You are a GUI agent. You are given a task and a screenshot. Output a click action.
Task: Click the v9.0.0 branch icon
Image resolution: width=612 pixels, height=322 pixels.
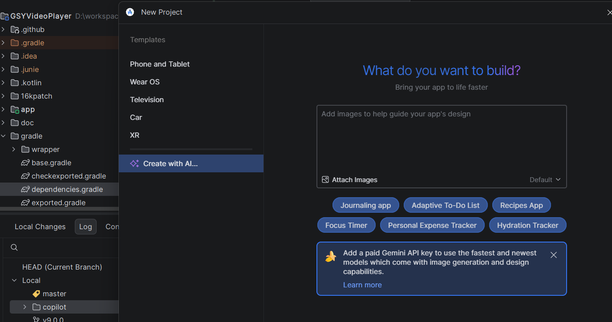point(36,319)
